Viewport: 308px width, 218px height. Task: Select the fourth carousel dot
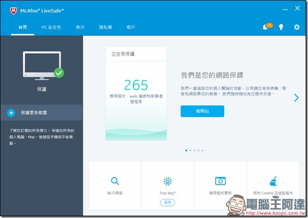coord(198,151)
